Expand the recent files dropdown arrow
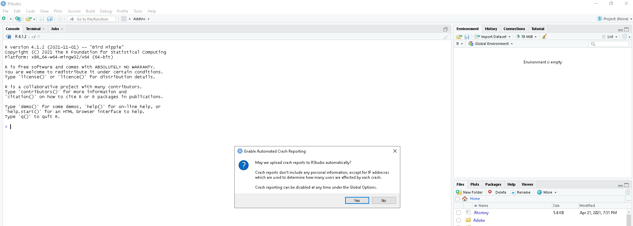 coord(34,19)
